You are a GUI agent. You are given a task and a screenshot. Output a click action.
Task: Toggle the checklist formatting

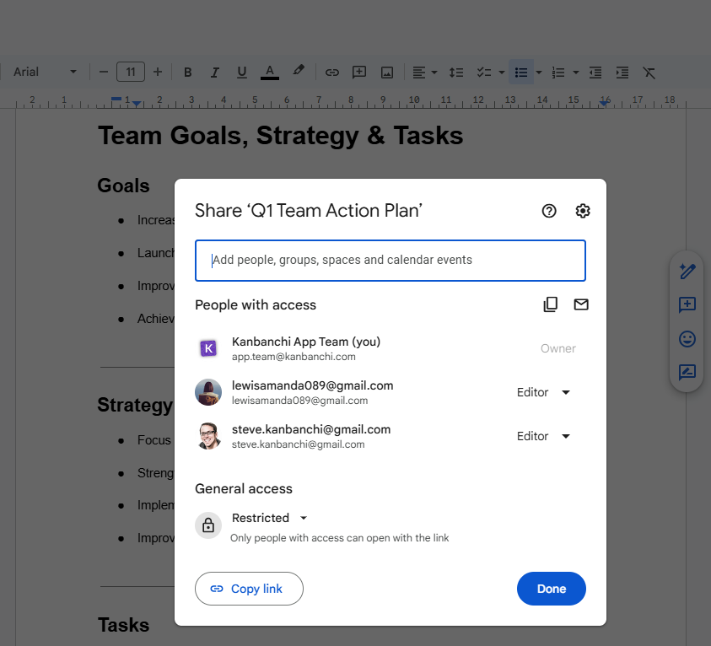click(485, 73)
